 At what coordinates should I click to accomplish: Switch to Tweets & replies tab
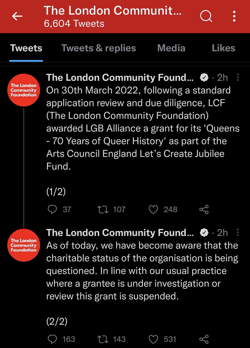(98, 48)
